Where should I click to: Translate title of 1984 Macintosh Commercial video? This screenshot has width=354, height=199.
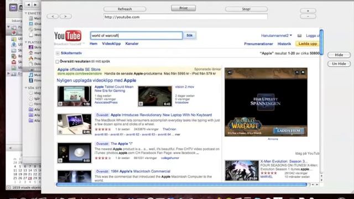(x=102, y=171)
